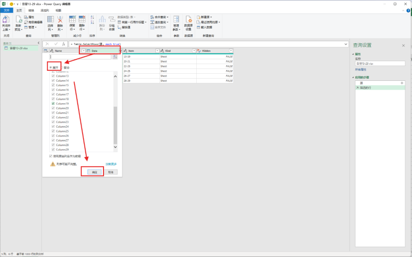Click the Remove Rows (删除行) icon
This screenshot has width=412, height=257.
point(82,19)
